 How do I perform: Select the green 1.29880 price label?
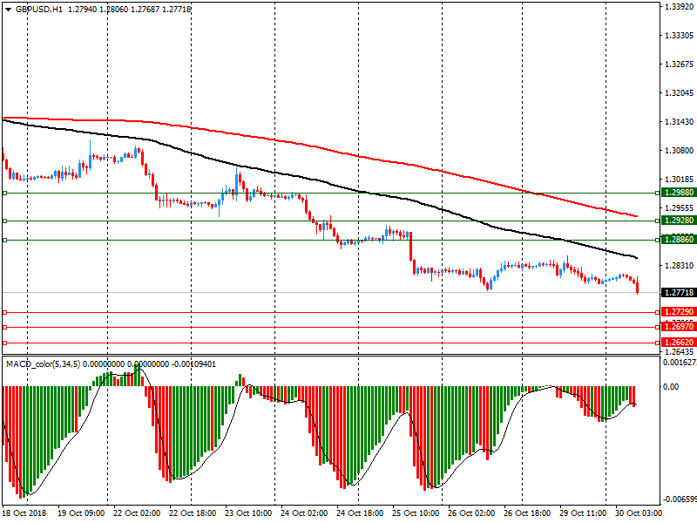point(677,193)
